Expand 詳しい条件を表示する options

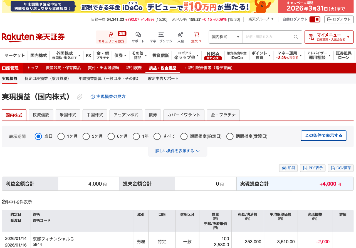tap(178, 151)
